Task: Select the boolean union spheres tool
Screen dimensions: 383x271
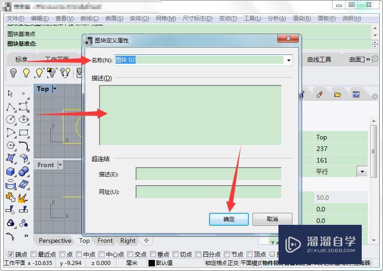Action: coord(24,171)
